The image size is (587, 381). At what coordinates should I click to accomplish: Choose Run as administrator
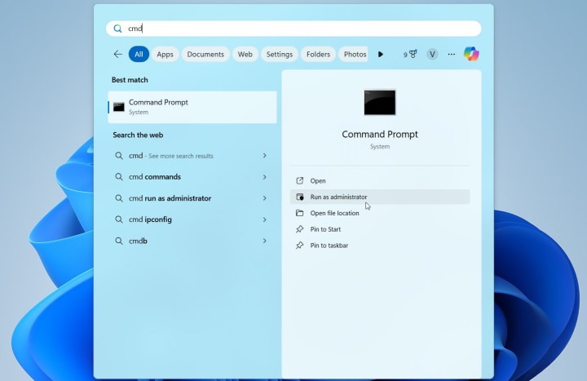click(380, 197)
